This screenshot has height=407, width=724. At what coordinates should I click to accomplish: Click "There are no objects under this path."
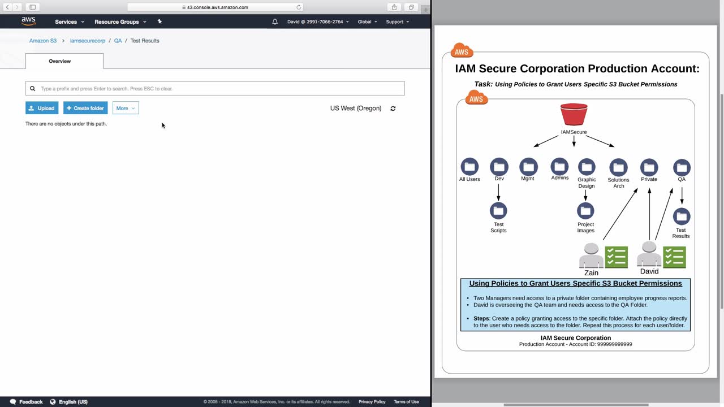[66, 124]
